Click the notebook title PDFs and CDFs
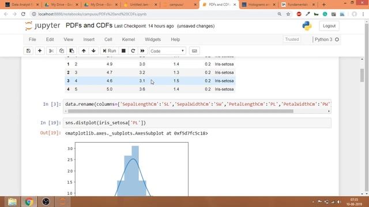 (89, 25)
